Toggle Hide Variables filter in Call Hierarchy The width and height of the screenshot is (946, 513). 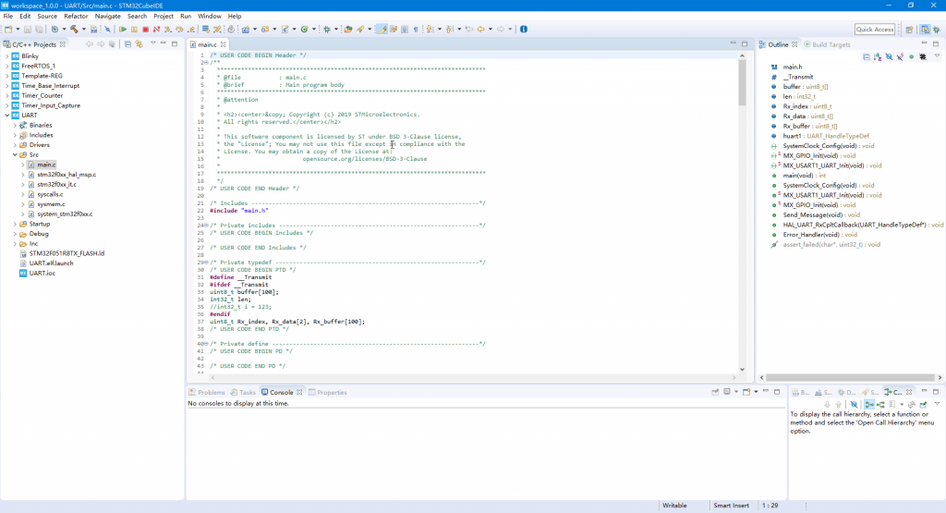[854, 404]
